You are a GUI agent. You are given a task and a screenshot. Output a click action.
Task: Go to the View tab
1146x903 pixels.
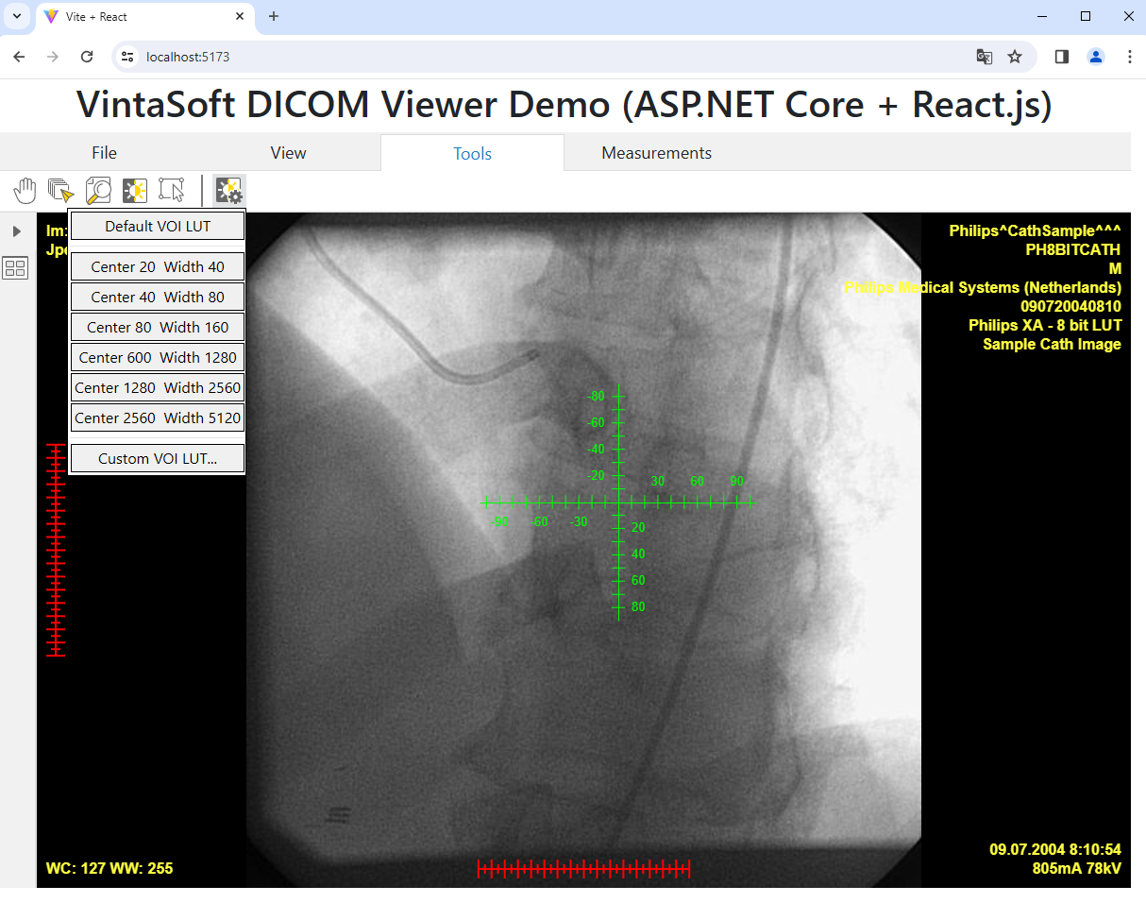point(288,153)
